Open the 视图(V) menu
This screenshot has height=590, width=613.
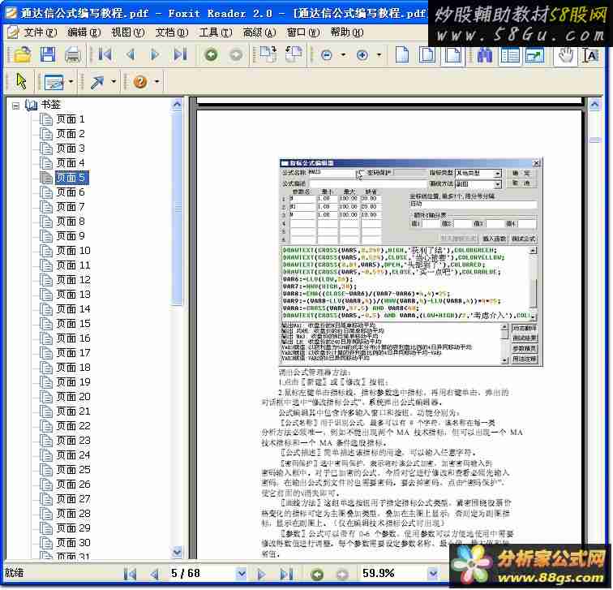click(128, 32)
